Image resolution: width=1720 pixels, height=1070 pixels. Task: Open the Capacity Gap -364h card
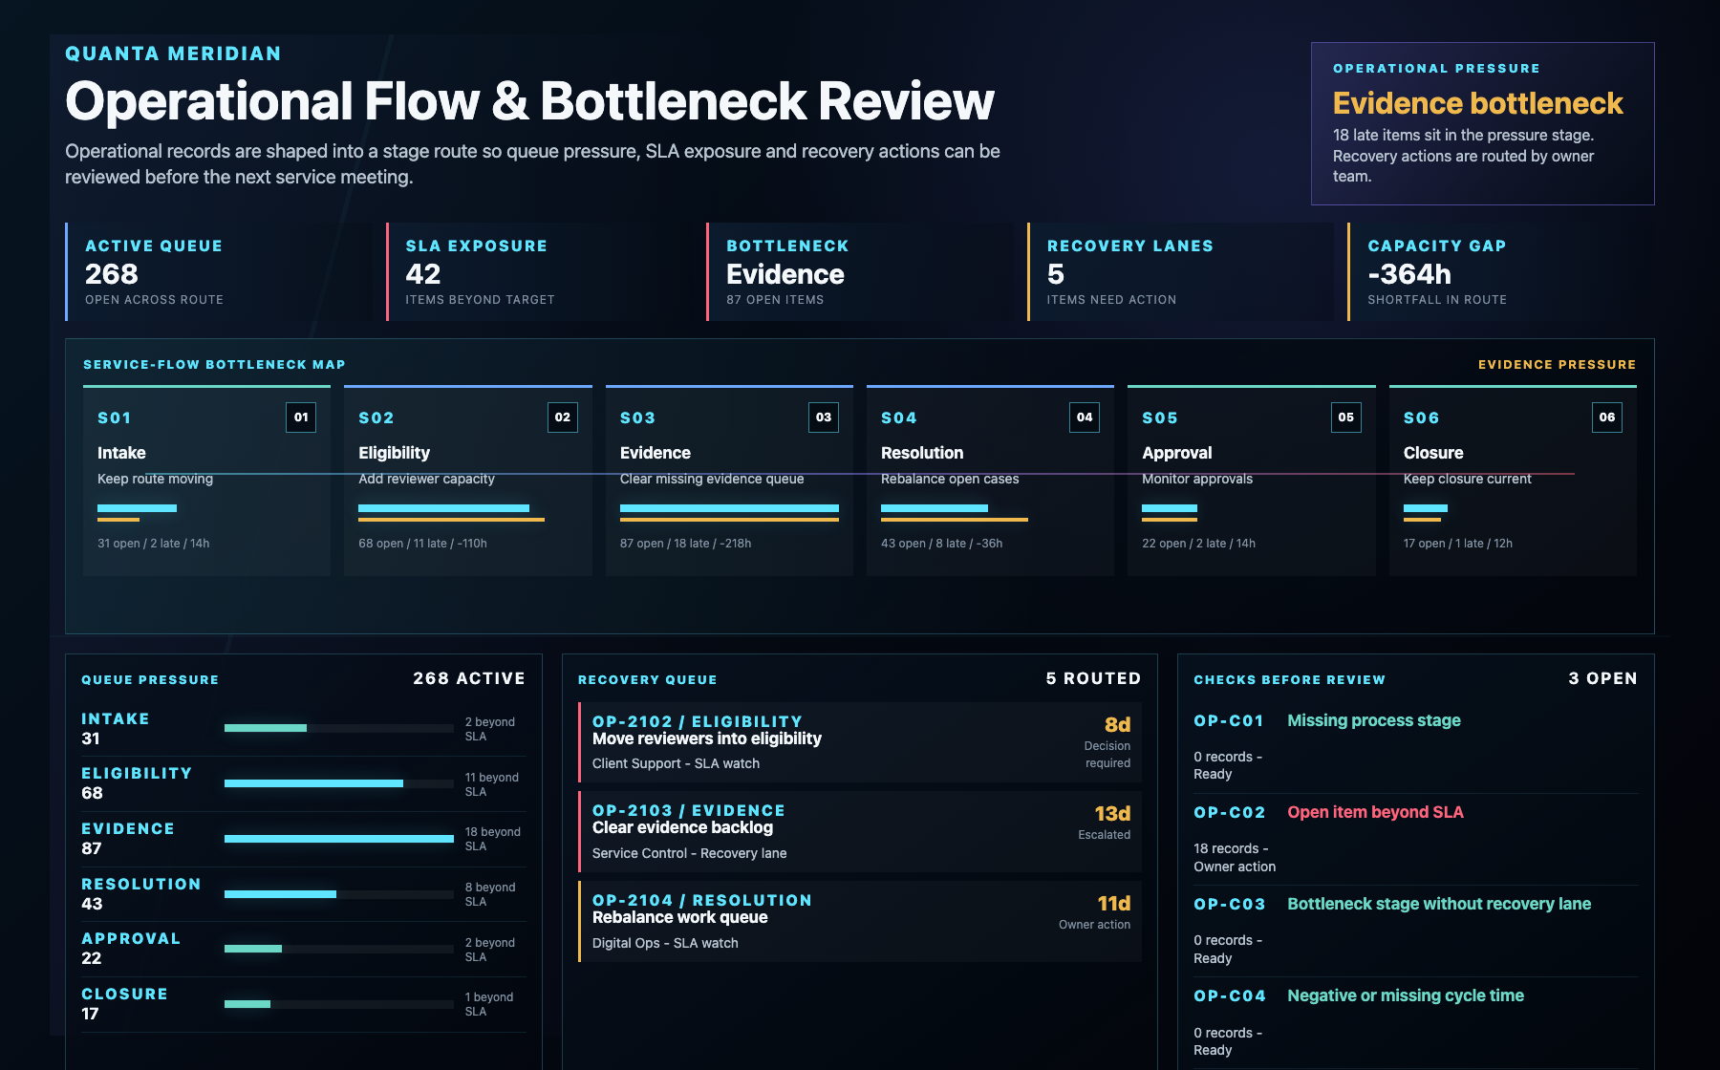tap(1501, 272)
